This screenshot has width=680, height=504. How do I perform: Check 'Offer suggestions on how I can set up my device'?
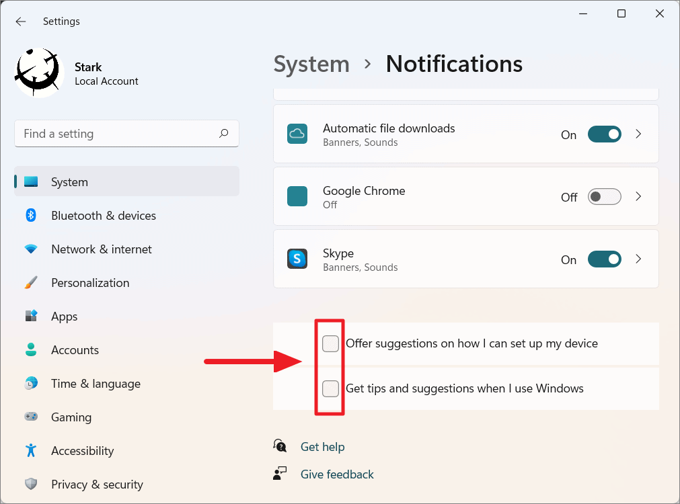330,343
